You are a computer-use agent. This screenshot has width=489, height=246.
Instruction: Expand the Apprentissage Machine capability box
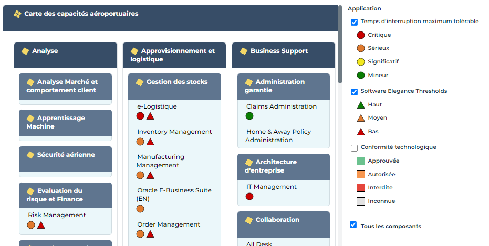[65, 122]
